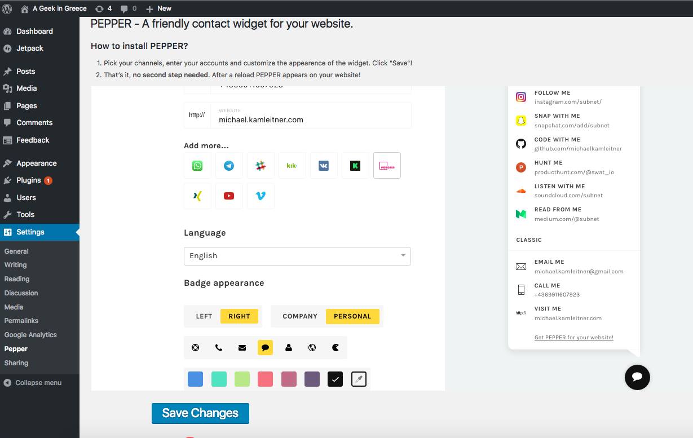Choose the speech bubble badge icon

click(x=266, y=348)
